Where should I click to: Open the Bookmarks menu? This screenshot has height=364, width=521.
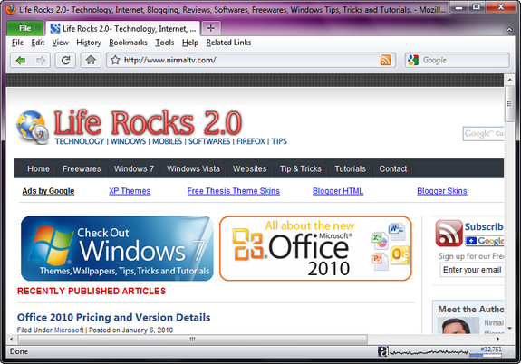click(128, 43)
